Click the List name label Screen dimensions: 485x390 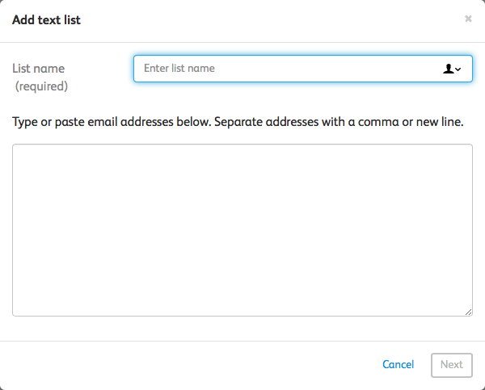click(38, 69)
